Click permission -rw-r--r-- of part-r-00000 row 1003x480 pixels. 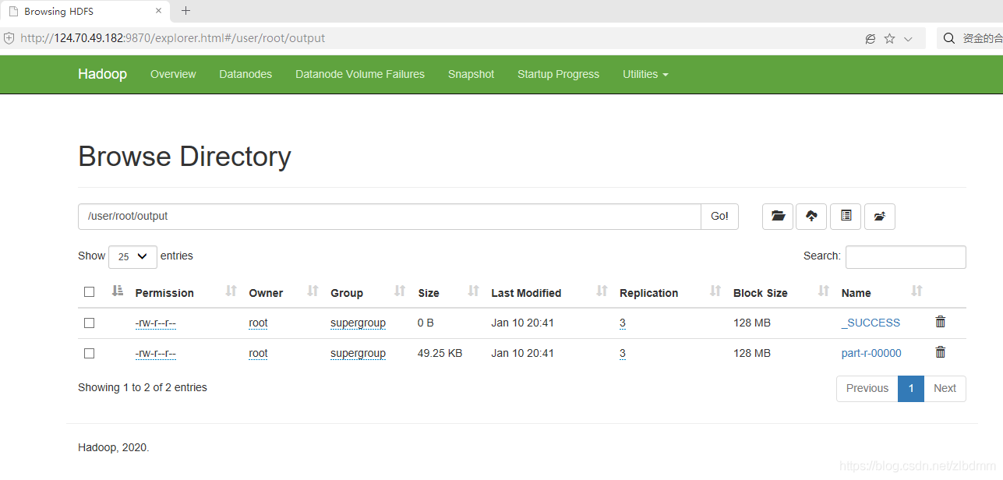tap(155, 353)
